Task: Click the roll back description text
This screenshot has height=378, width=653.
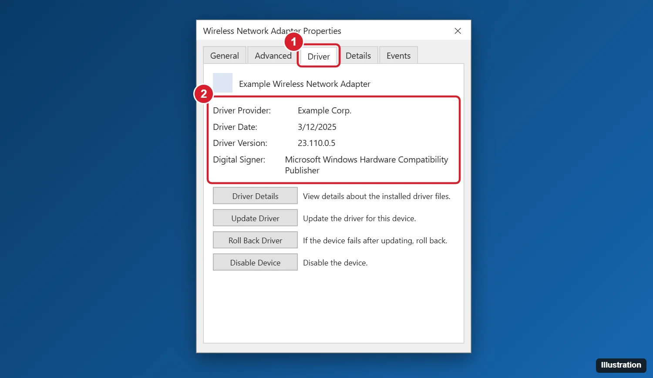Action: (x=375, y=240)
